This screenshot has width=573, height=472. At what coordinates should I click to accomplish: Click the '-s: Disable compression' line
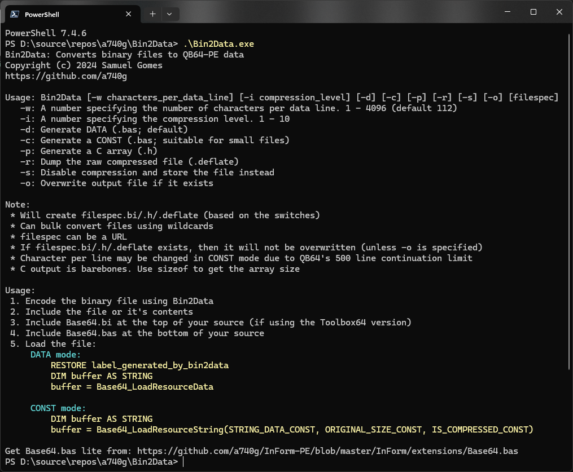pos(147,173)
